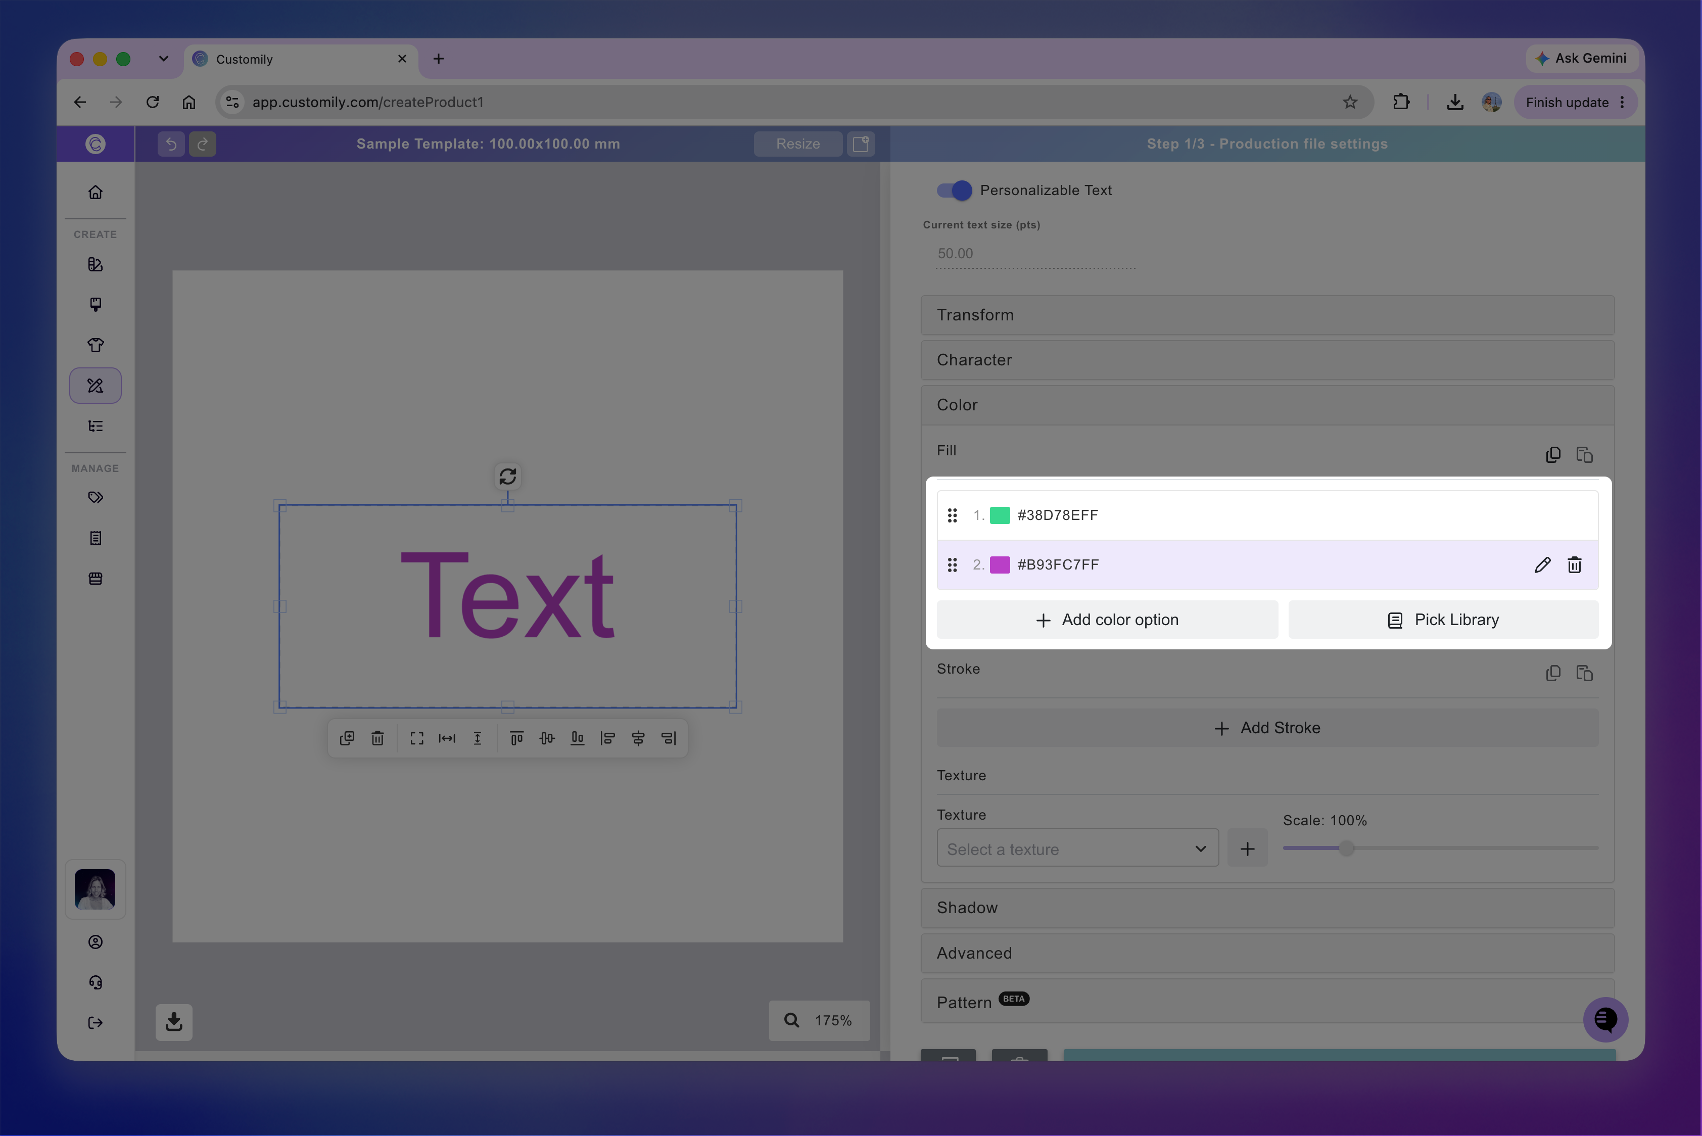Viewport: 1702px width, 1136px height.
Task: Click the edit pencil for #B93FC7FF
Action: 1542,565
